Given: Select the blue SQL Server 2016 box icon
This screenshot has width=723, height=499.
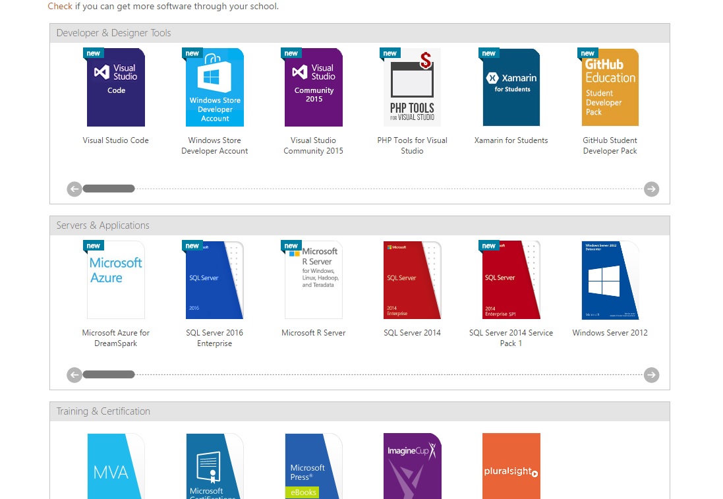Looking at the screenshot, I should click(214, 279).
